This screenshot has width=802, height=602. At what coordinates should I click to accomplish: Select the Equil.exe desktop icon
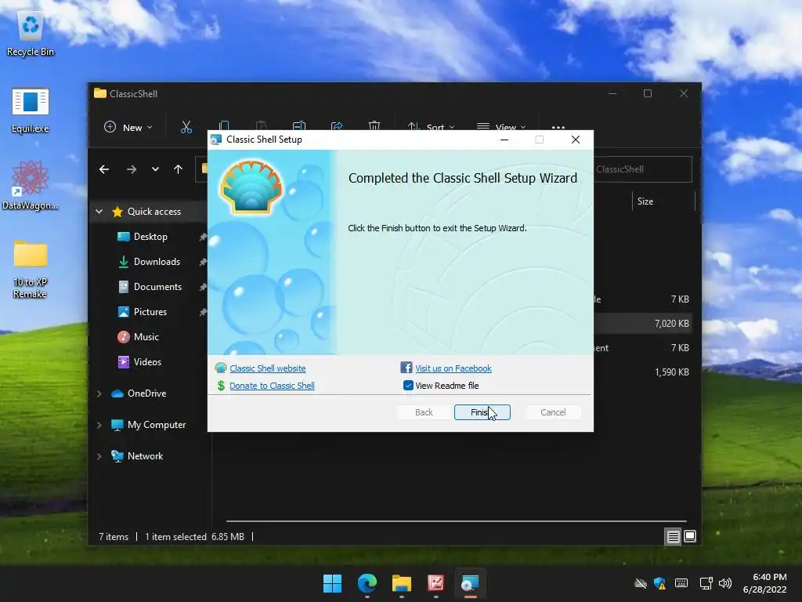(x=31, y=110)
